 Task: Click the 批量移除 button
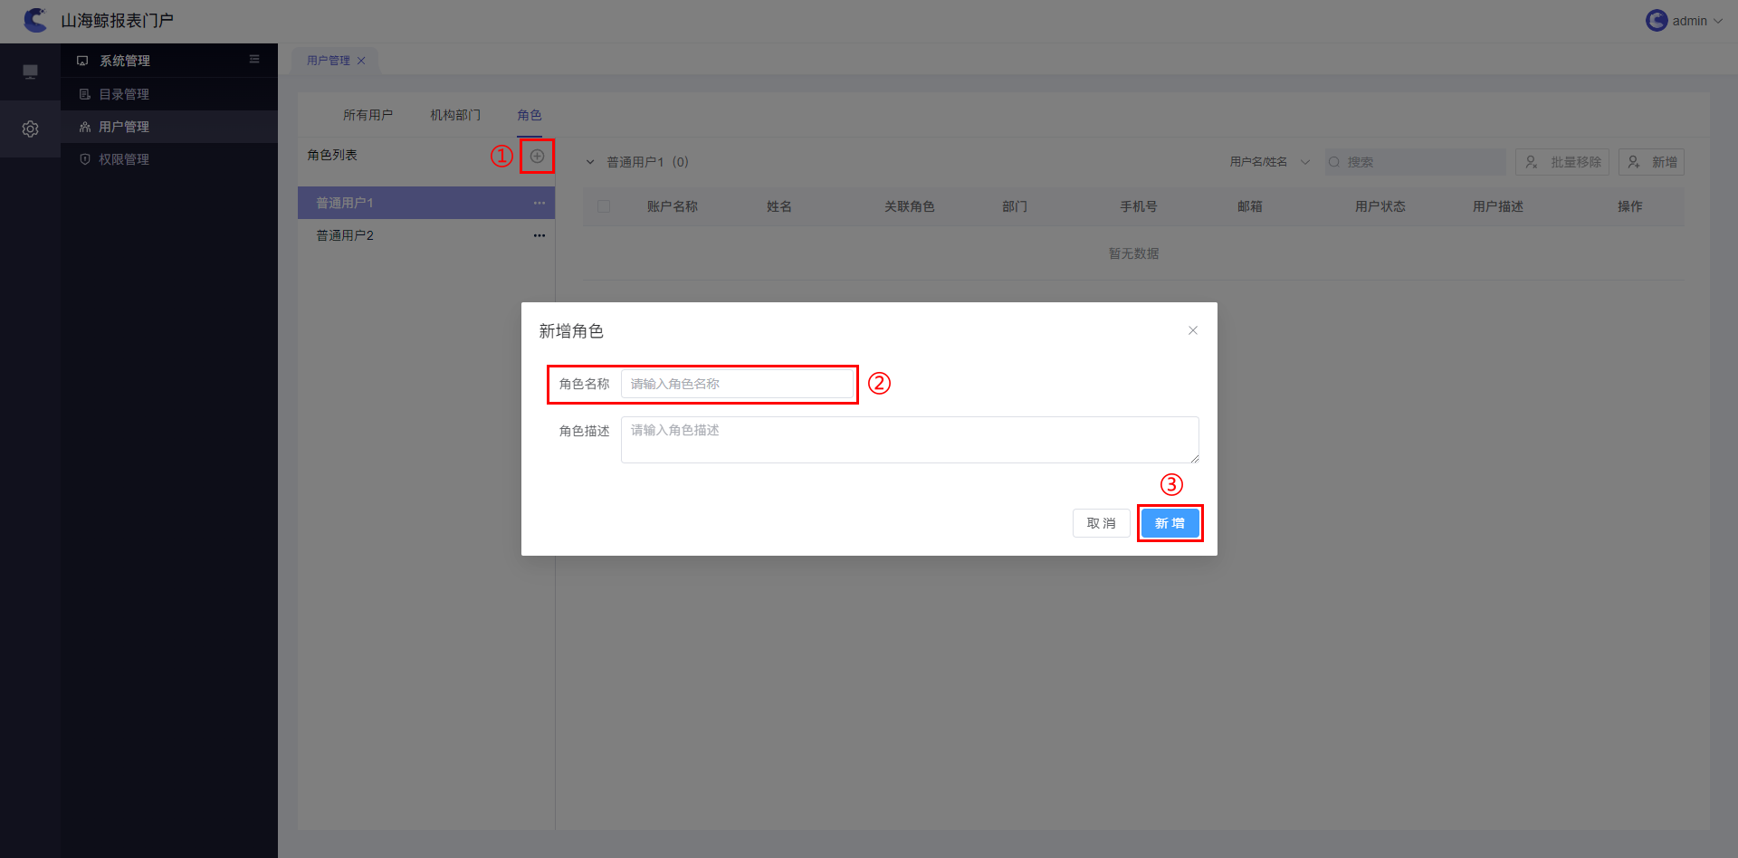[x=1562, y=162]
